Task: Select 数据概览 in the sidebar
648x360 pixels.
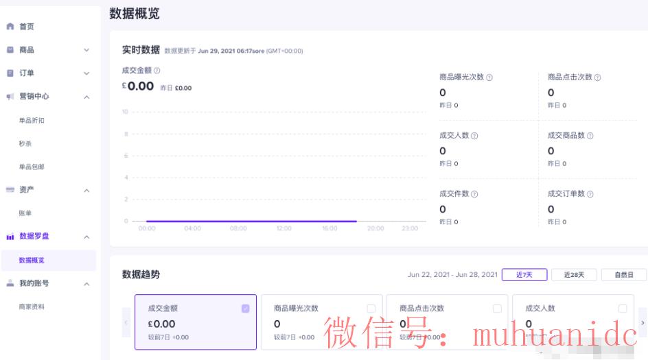Action: tap(49, 260)
